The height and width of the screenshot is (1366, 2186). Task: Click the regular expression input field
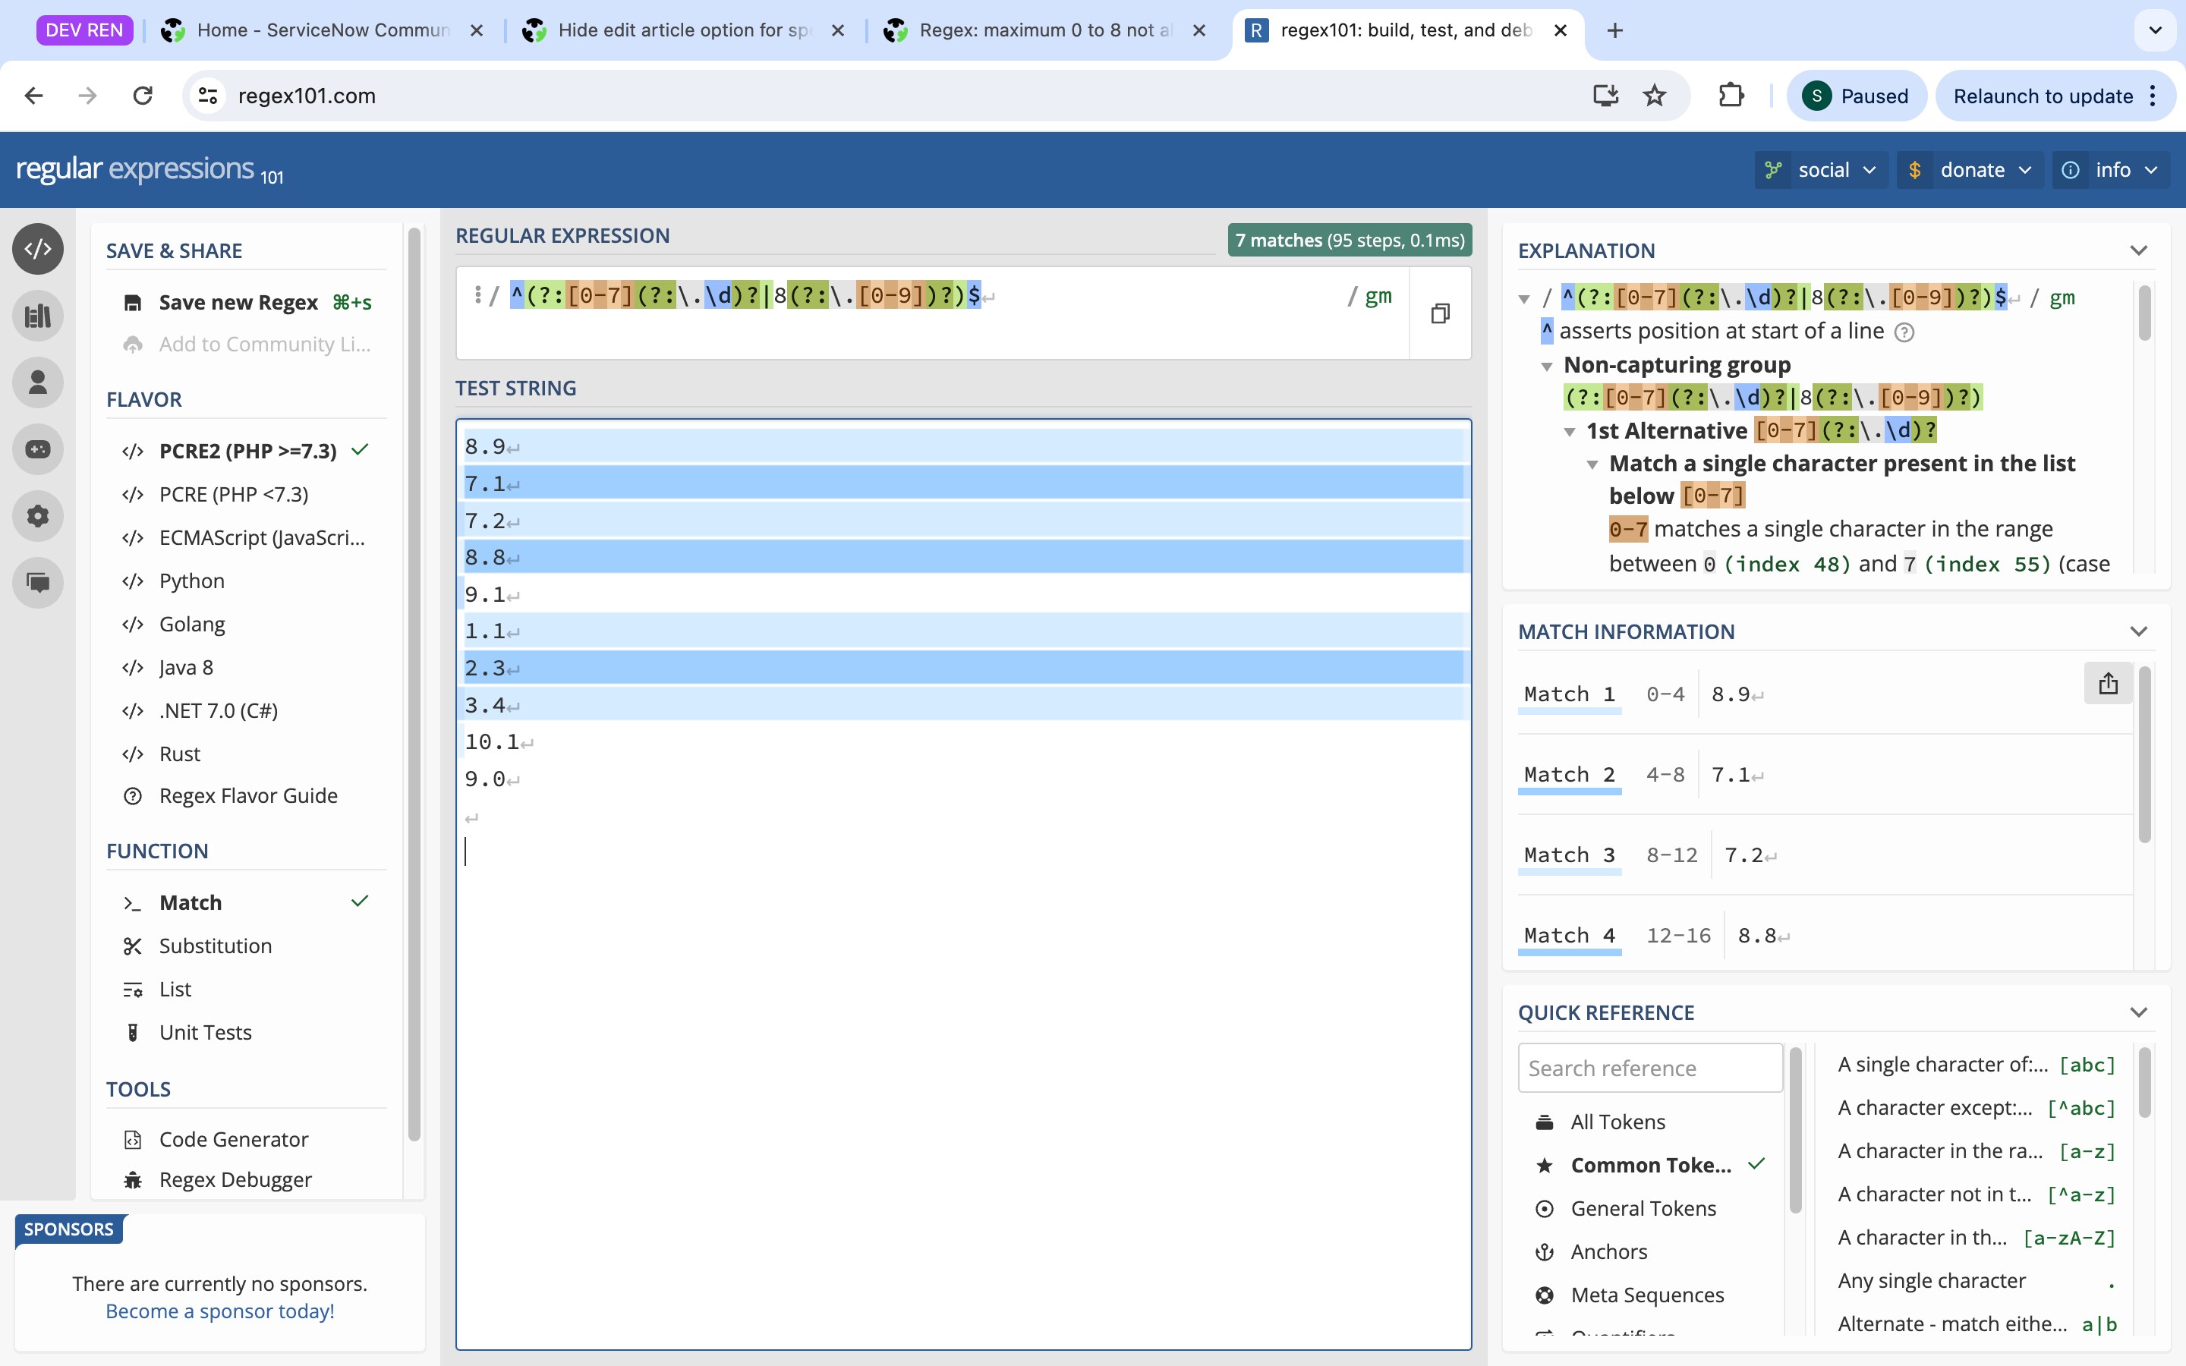point(931,313)
